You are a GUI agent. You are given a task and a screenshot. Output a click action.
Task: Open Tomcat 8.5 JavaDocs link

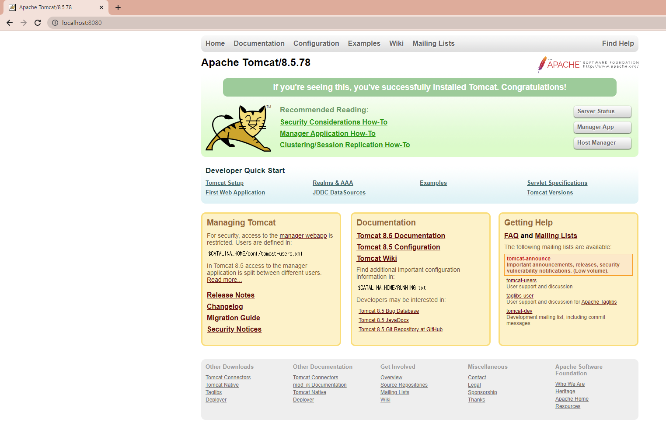tap(384, 320)
